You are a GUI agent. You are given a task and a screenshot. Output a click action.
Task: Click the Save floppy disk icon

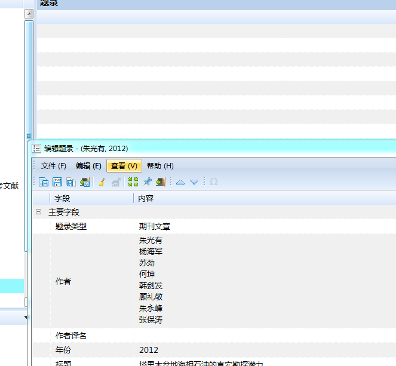point(57,182)
